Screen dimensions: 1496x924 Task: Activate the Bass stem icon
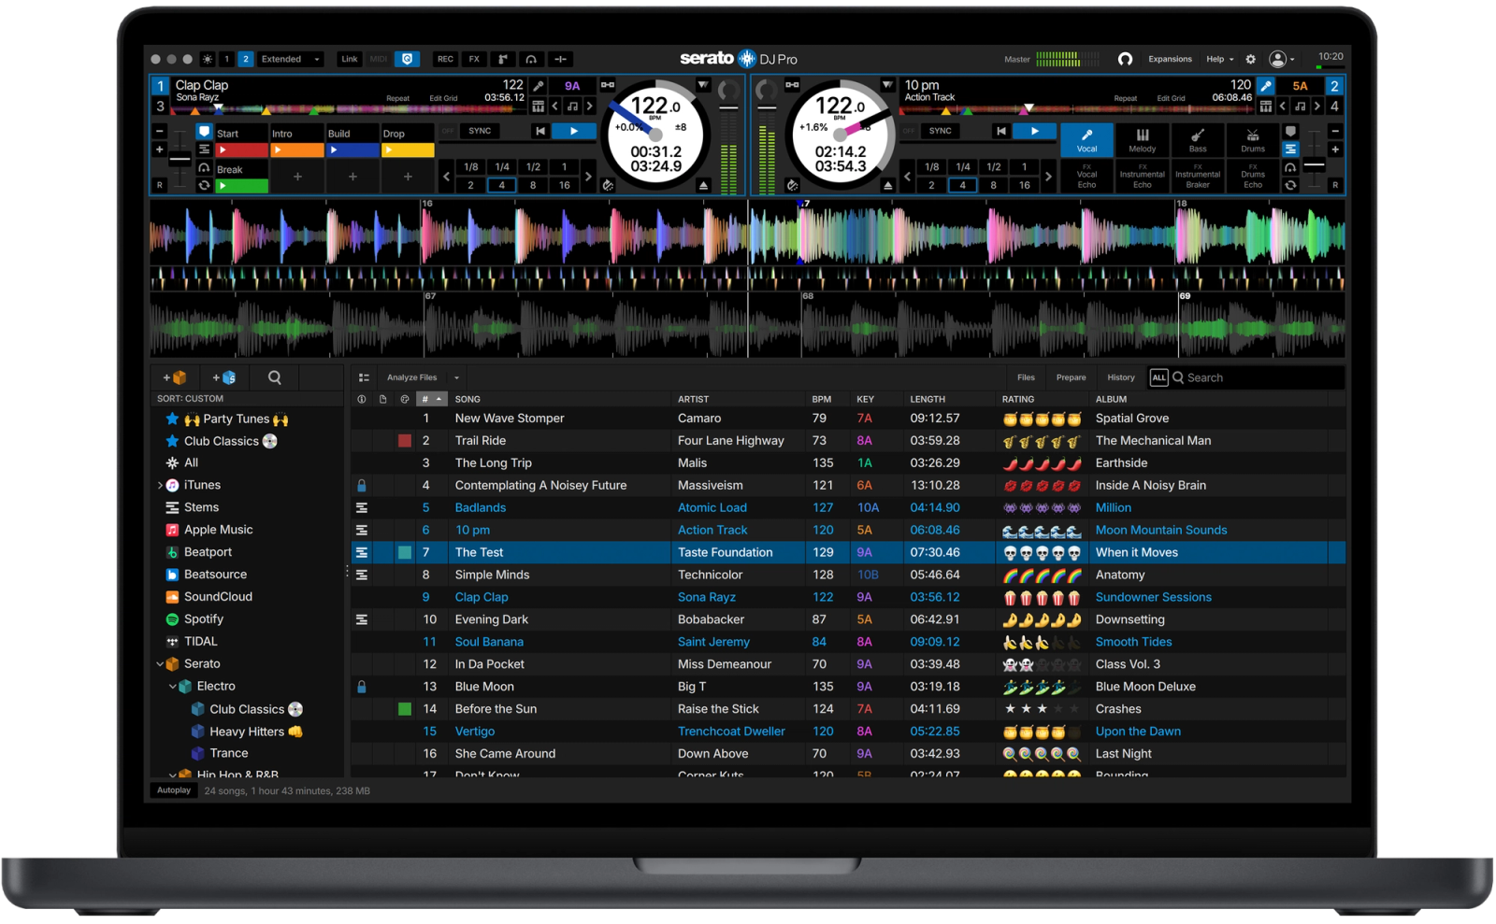click(x=1198, y=141)
